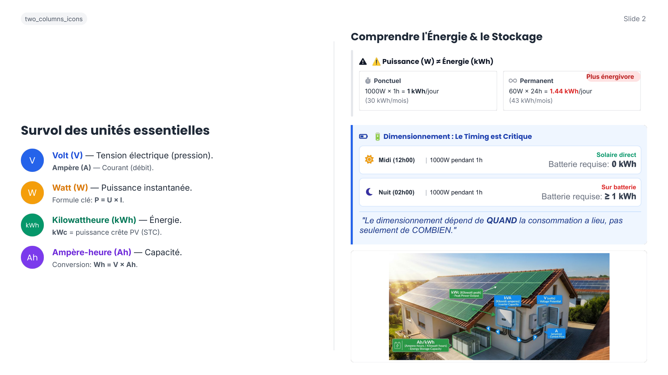Image resolution: width=668 pixels, height=375 pixels.
Task: Select the Ponctuel consumption card
Action: click(428, 91)
